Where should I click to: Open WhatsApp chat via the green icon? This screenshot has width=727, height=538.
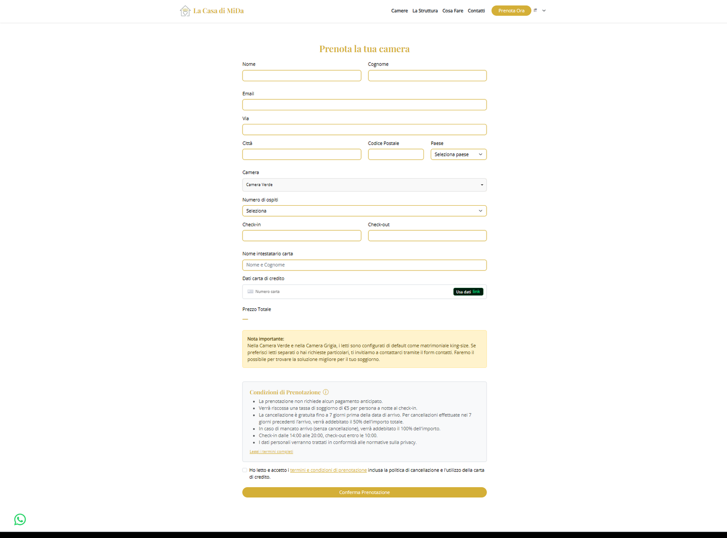point(20,519)
